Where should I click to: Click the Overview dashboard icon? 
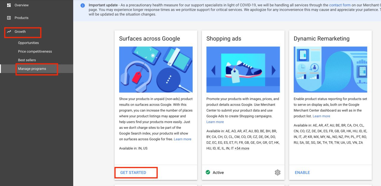tap(9, 5)
